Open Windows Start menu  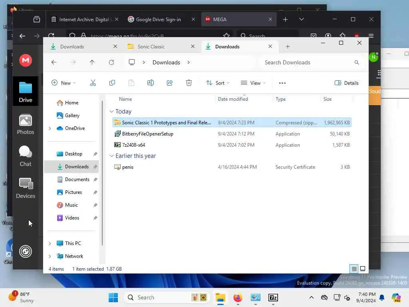pos(113,297)
